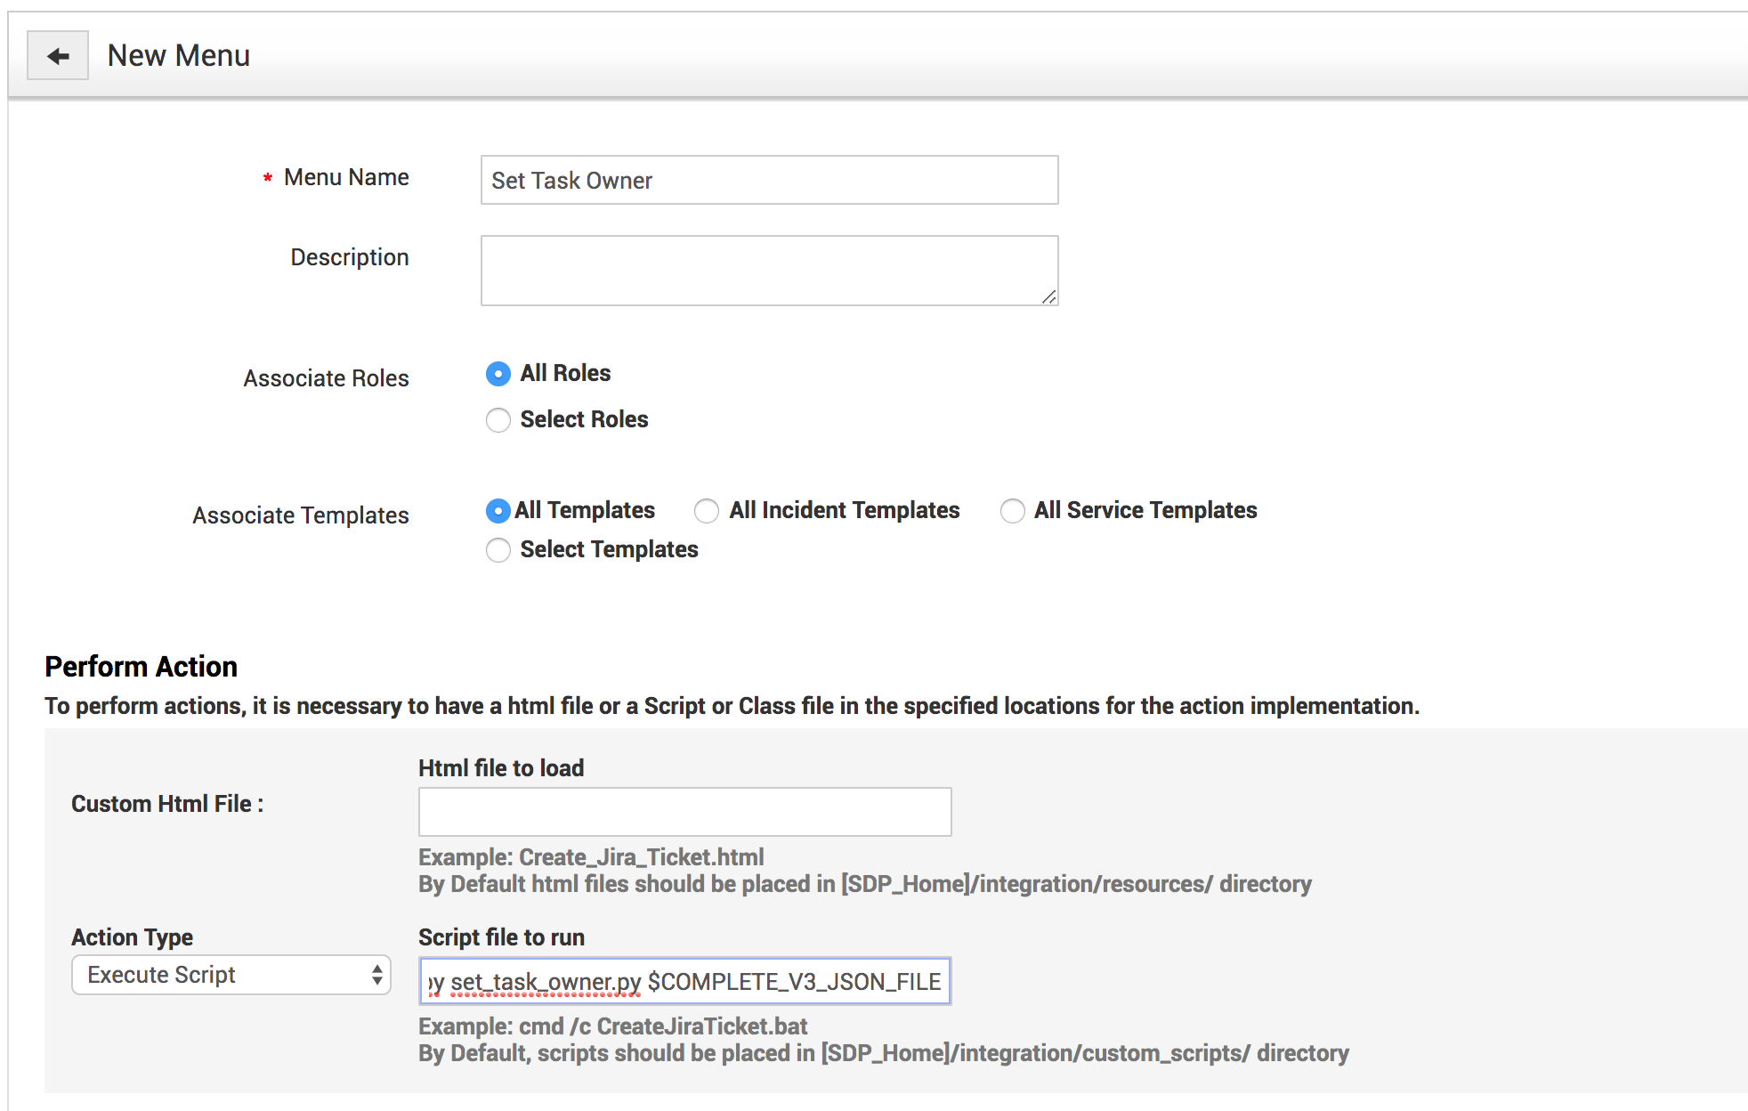Select the All Templates radio button
This screenshot has width=1748, height=1111.
point(498,511)
